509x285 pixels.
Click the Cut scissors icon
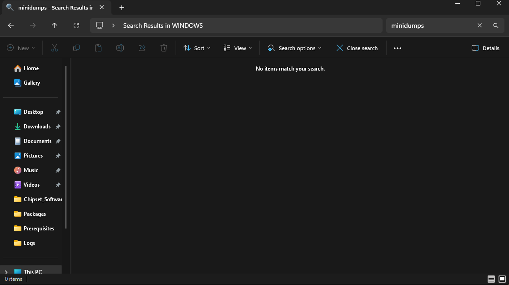(55, 48)
